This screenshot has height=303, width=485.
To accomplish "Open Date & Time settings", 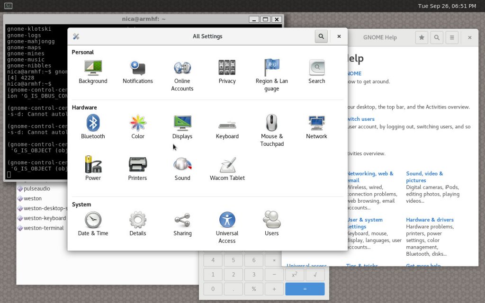I will (93, 224).
